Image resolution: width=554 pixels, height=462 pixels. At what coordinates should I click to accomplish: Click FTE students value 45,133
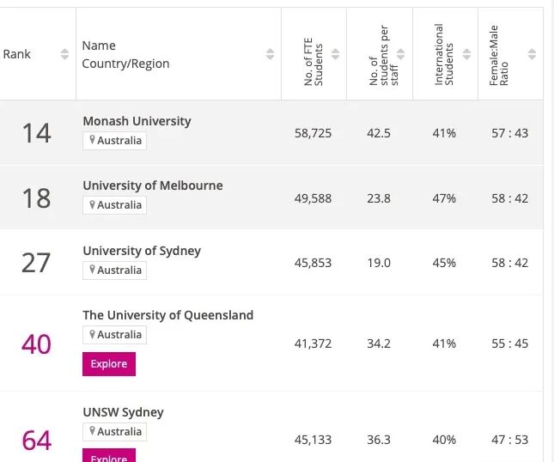(313, 440)
